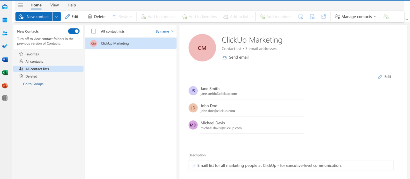Click the Outlook Mail icon in the sidebar
410x179 pixels.
tap(5, 6)
